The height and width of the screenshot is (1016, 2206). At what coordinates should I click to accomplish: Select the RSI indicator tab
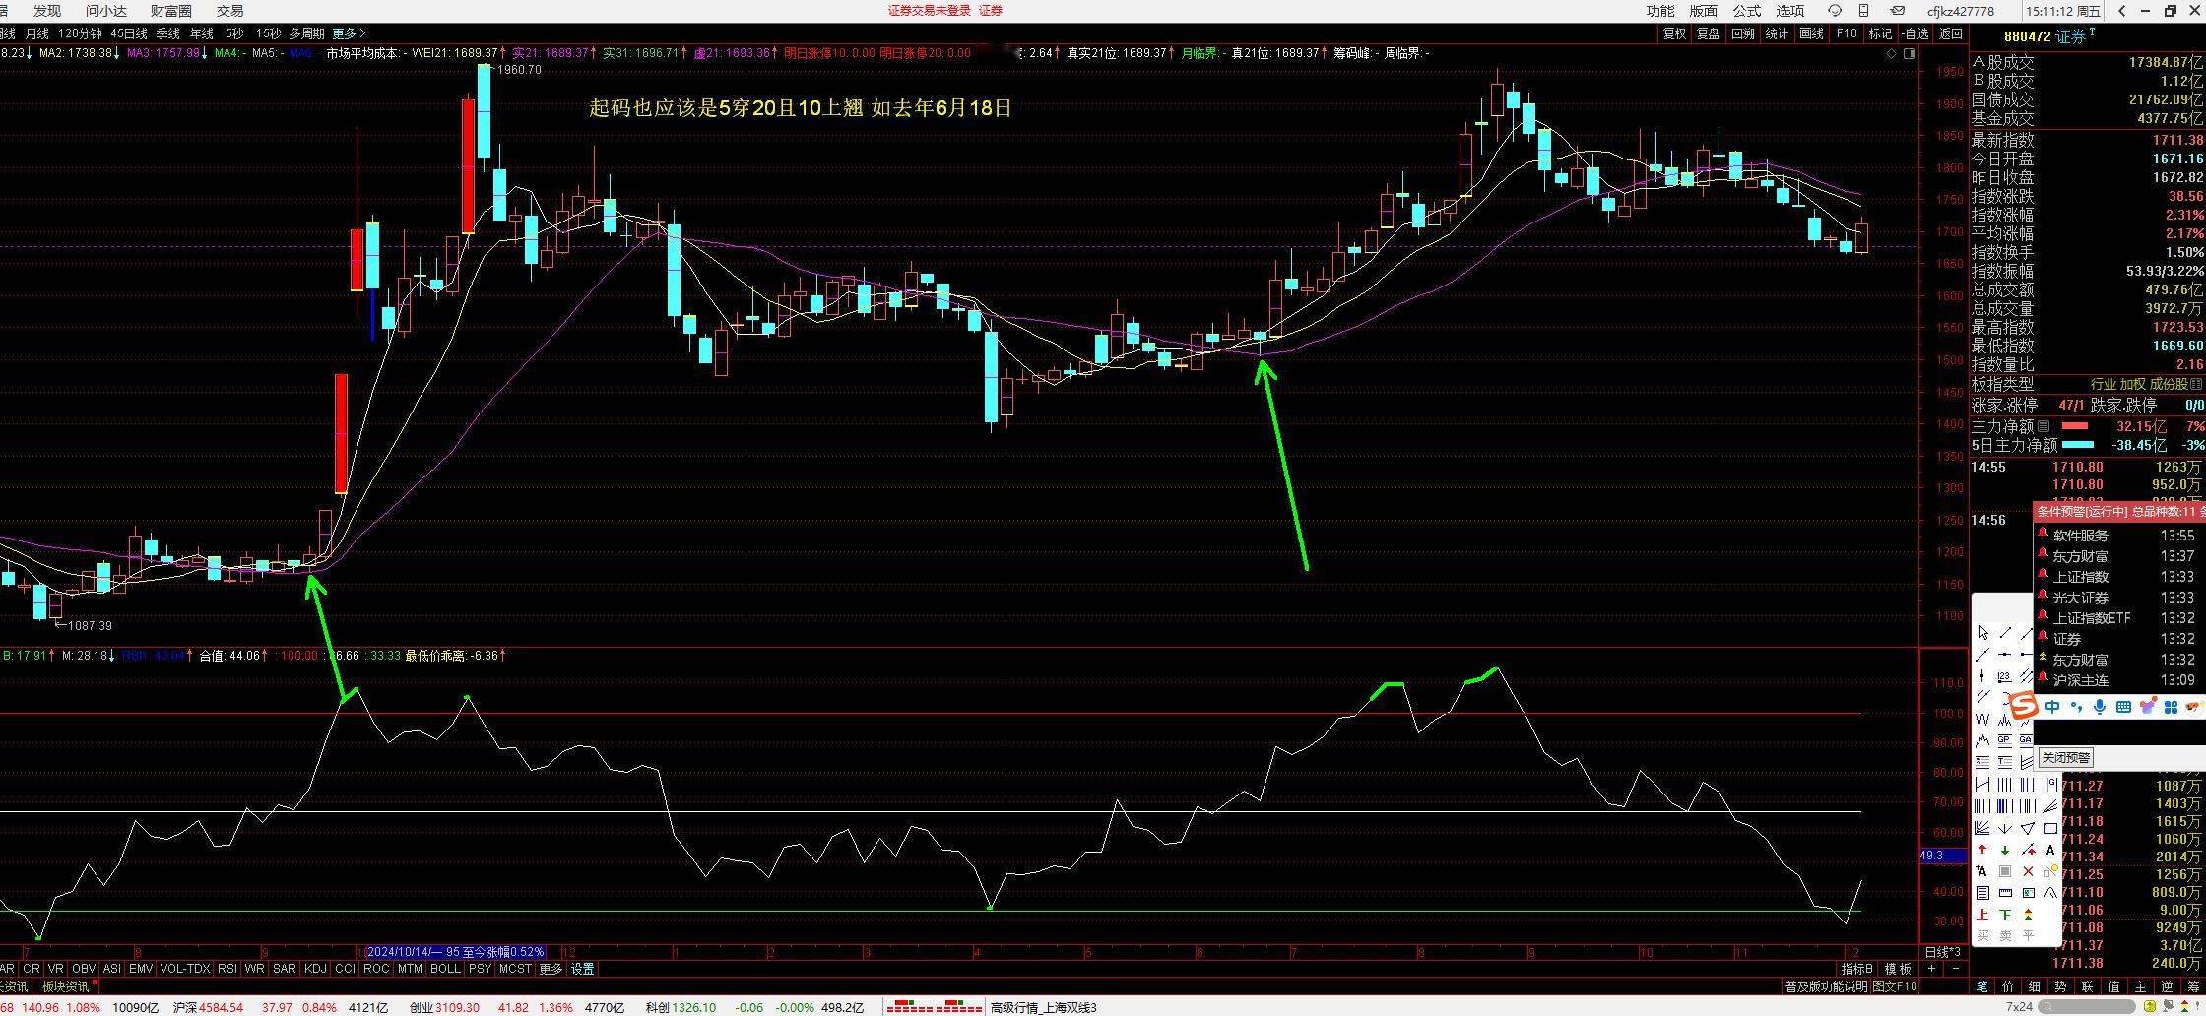click(227, 969)
